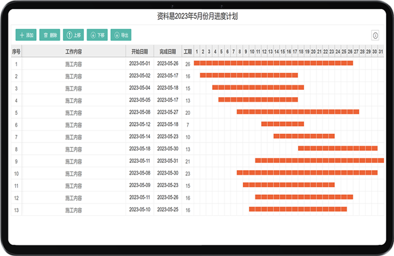The width and height of the screenshot is (394, 256).
Task: Select the 序号 column header
Action: pyautogui.click(x=16, y=51)
